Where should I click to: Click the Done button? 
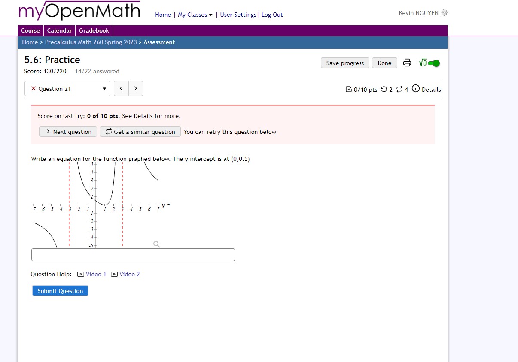[x=384, y=63]
